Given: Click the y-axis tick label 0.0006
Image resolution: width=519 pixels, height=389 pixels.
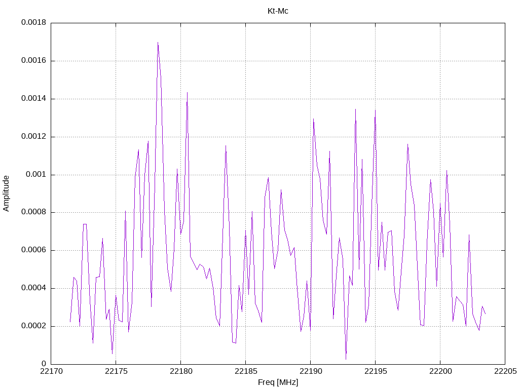Looking at the screenshot, I should [34, 250].
